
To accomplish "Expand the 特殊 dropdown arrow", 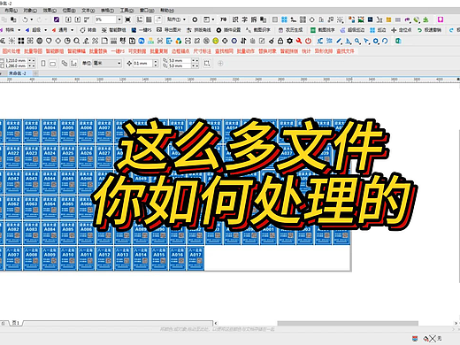I will click(19, 30).
